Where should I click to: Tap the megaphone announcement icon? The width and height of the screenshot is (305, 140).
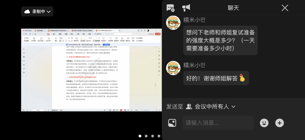[186, 8]
